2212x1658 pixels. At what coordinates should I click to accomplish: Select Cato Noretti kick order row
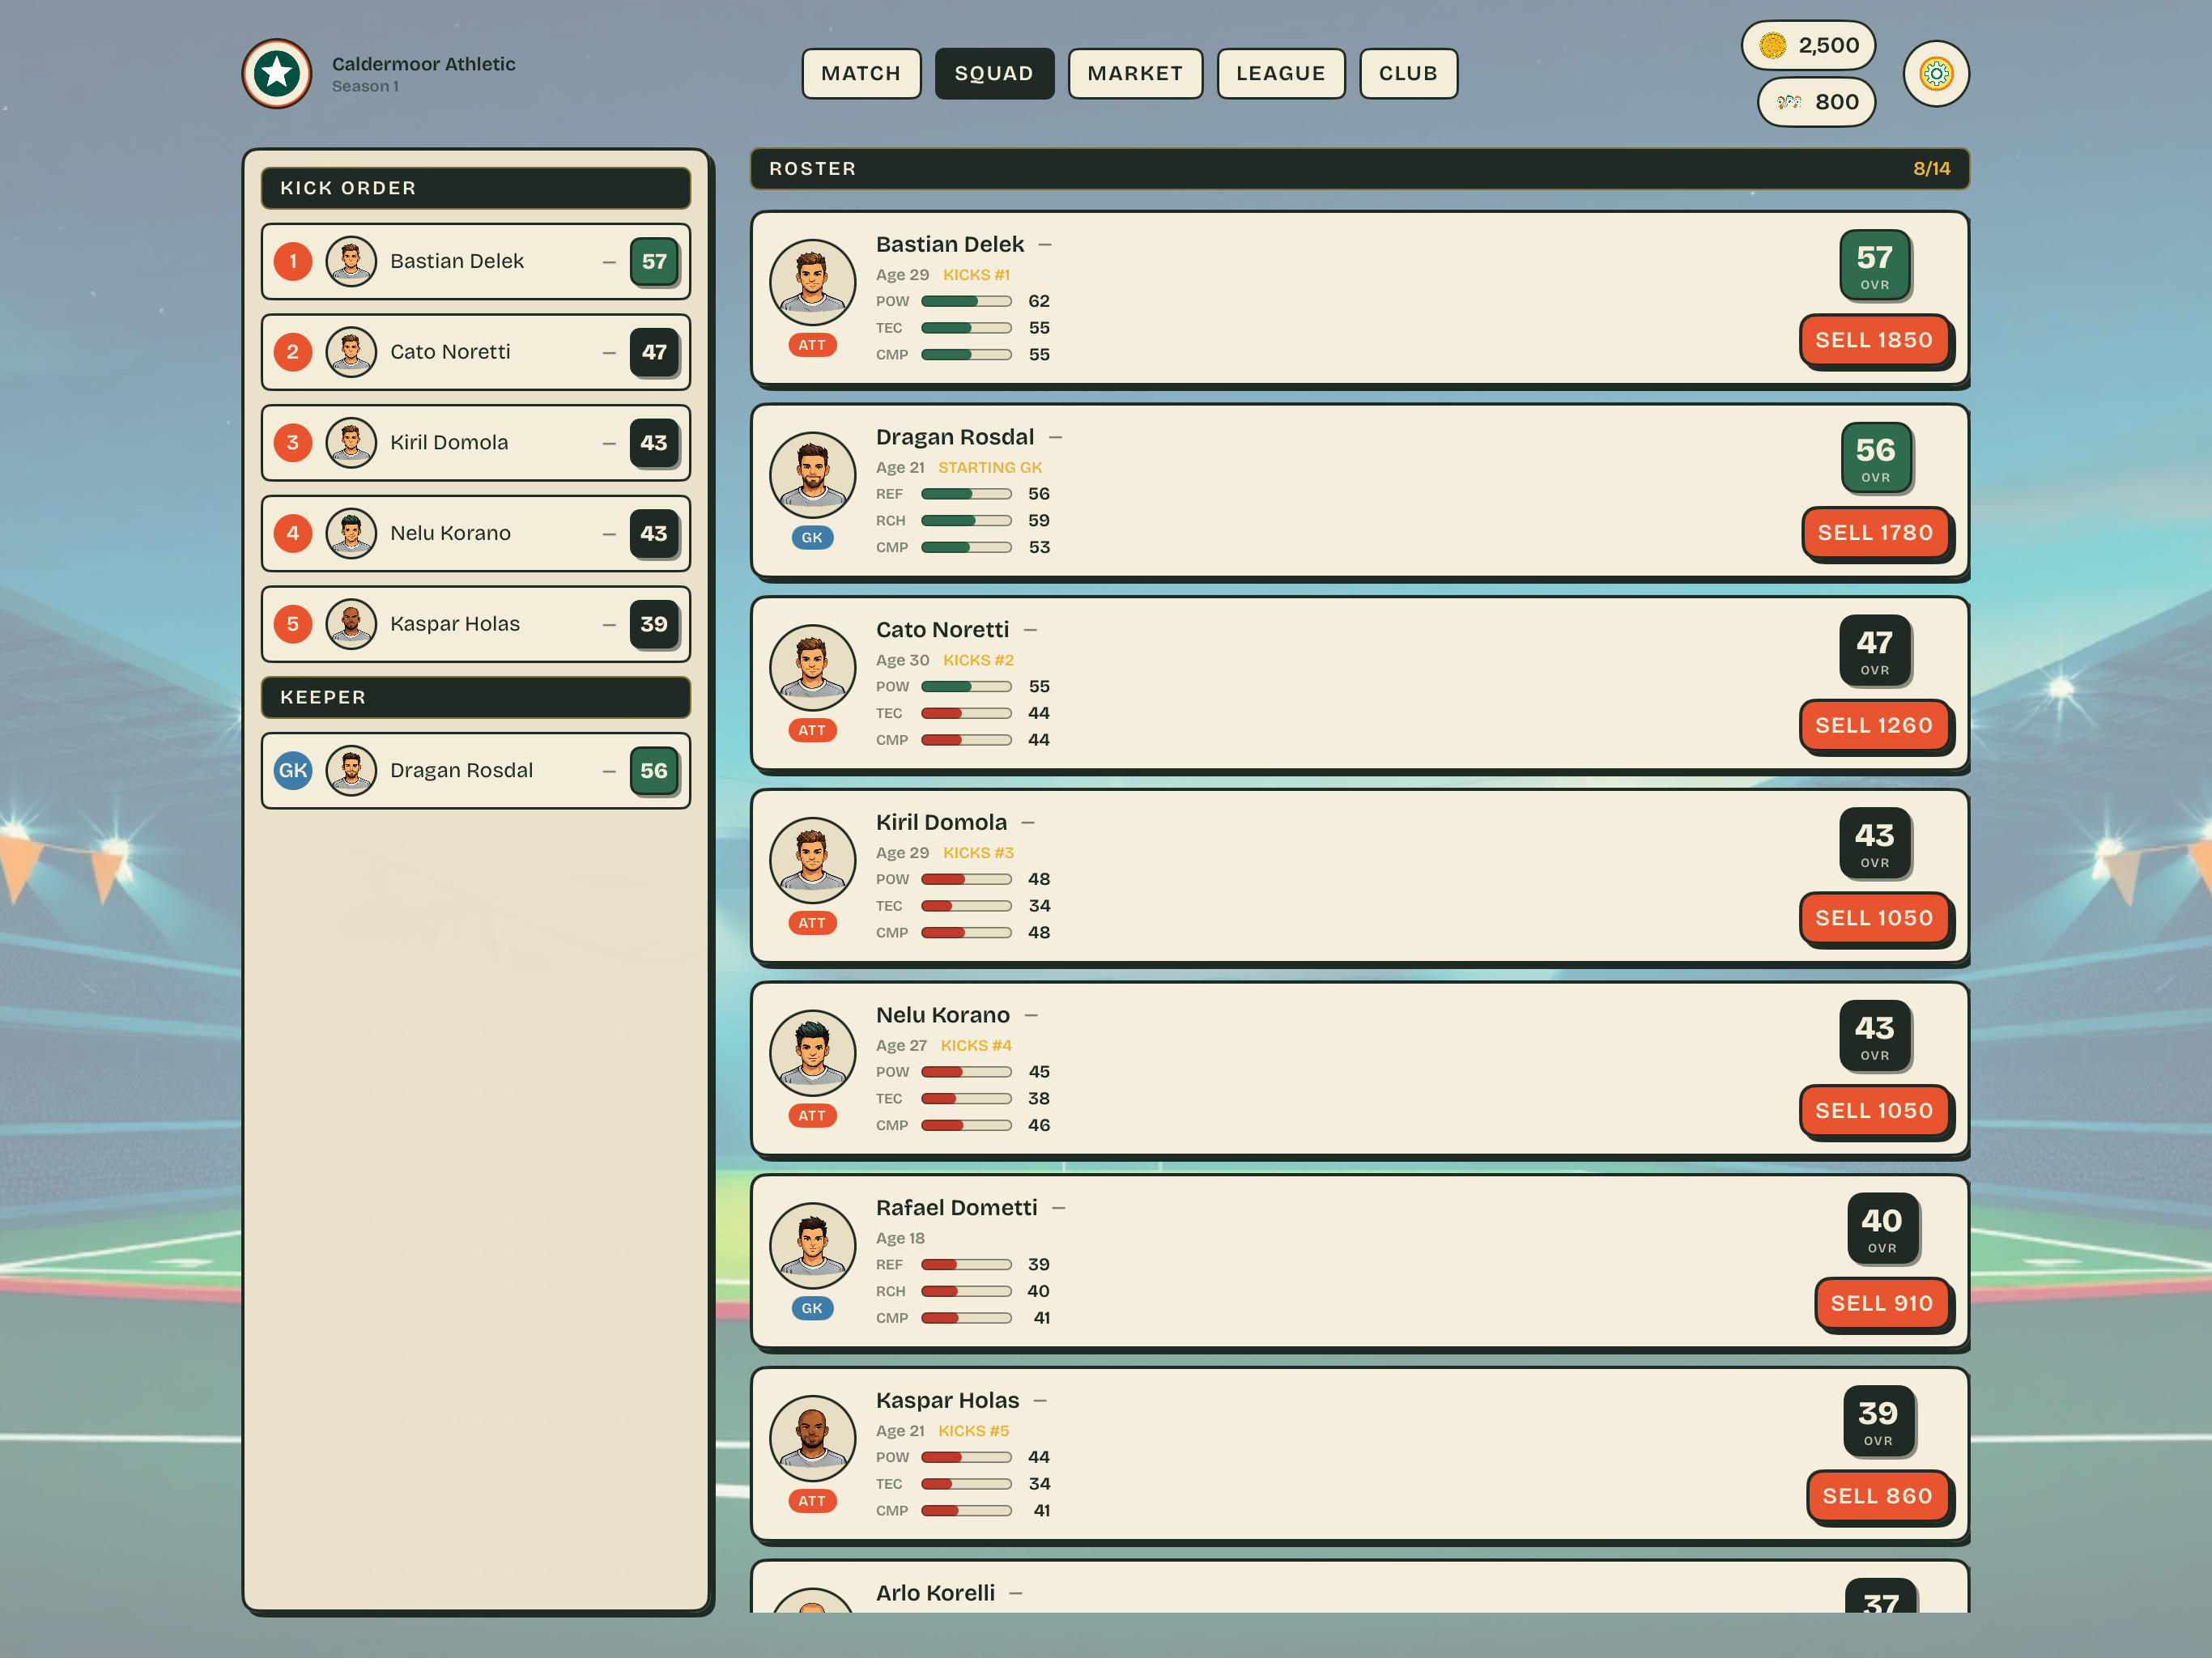(x=476, y=352)
